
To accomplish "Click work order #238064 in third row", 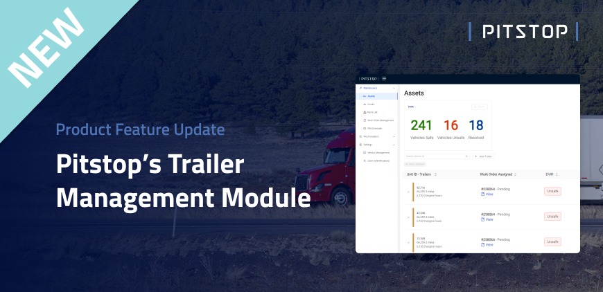I will click(489, 240).
